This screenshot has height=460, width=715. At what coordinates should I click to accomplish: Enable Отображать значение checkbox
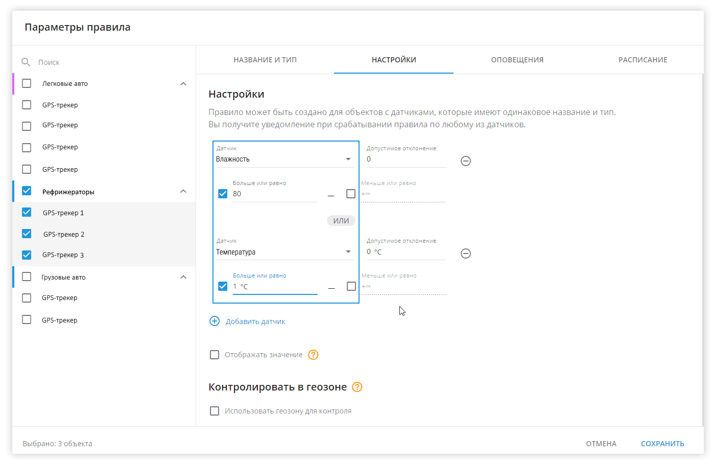click(x=214, y=355)
